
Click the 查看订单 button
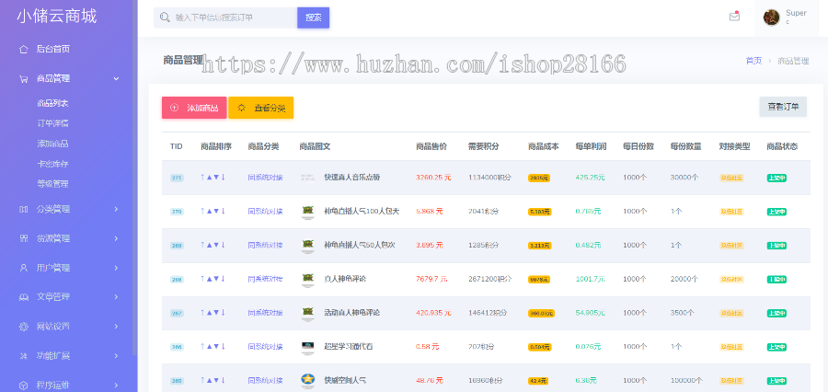point(783,107)
